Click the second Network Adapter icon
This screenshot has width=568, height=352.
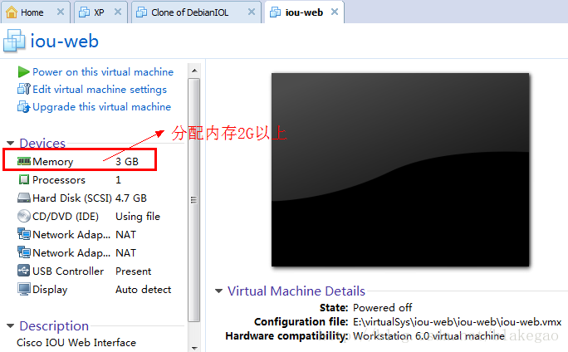(24, 252)
